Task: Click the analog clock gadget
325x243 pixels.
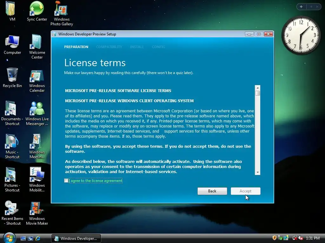Action: tap(301, 35)
